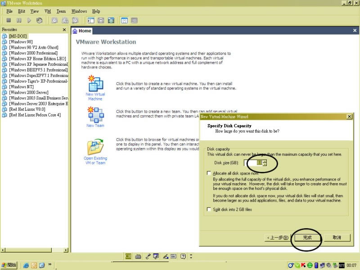Expand the quick launch overflow chevron

(50, 265)
